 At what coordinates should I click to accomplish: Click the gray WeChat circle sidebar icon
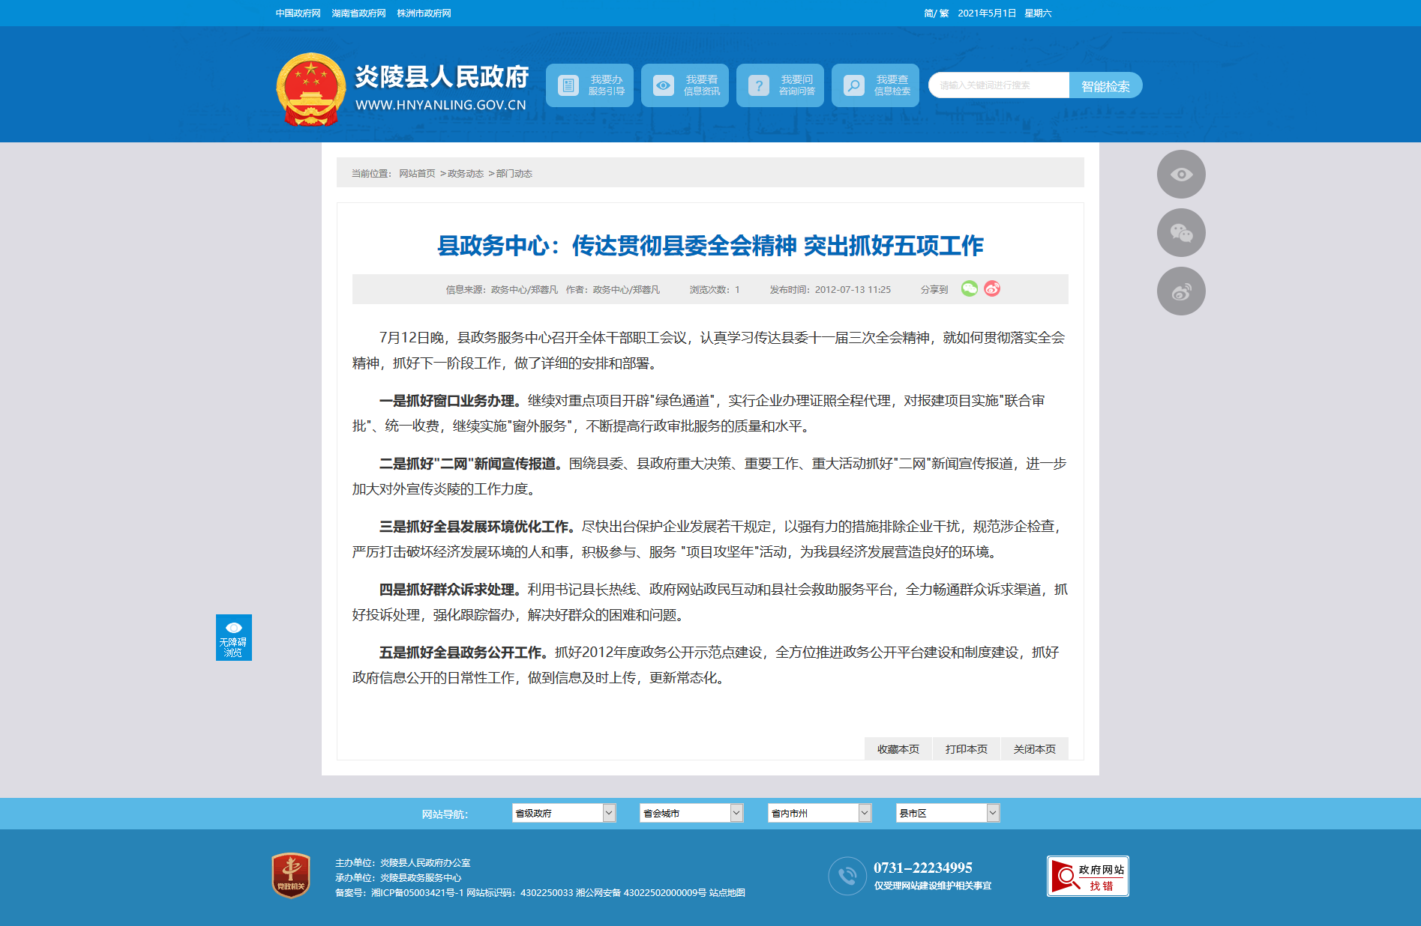(1181, 233)
